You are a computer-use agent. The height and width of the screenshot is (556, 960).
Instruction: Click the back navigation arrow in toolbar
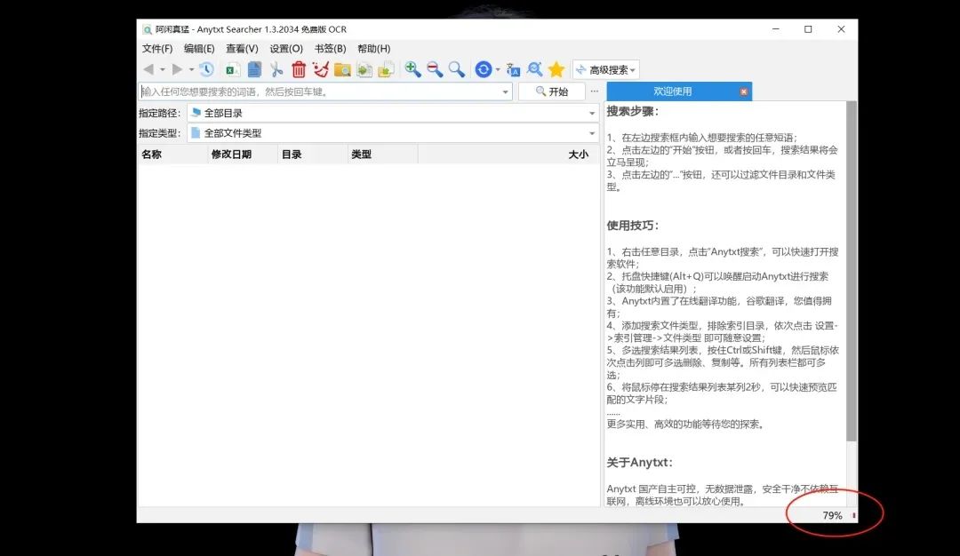(148, 70)
